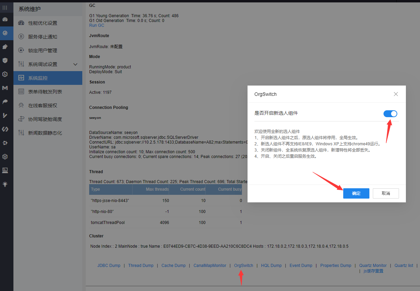Image resolution: width=420 pixels, height=291 pixels.
Task: Open the Event Dump link
Action: (x=301, y=266)
